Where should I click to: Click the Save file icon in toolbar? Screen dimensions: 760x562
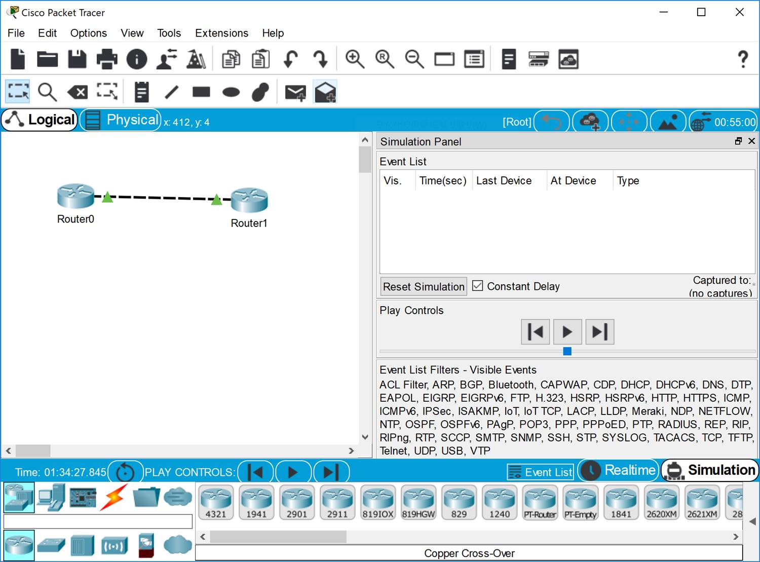(77, 59)
